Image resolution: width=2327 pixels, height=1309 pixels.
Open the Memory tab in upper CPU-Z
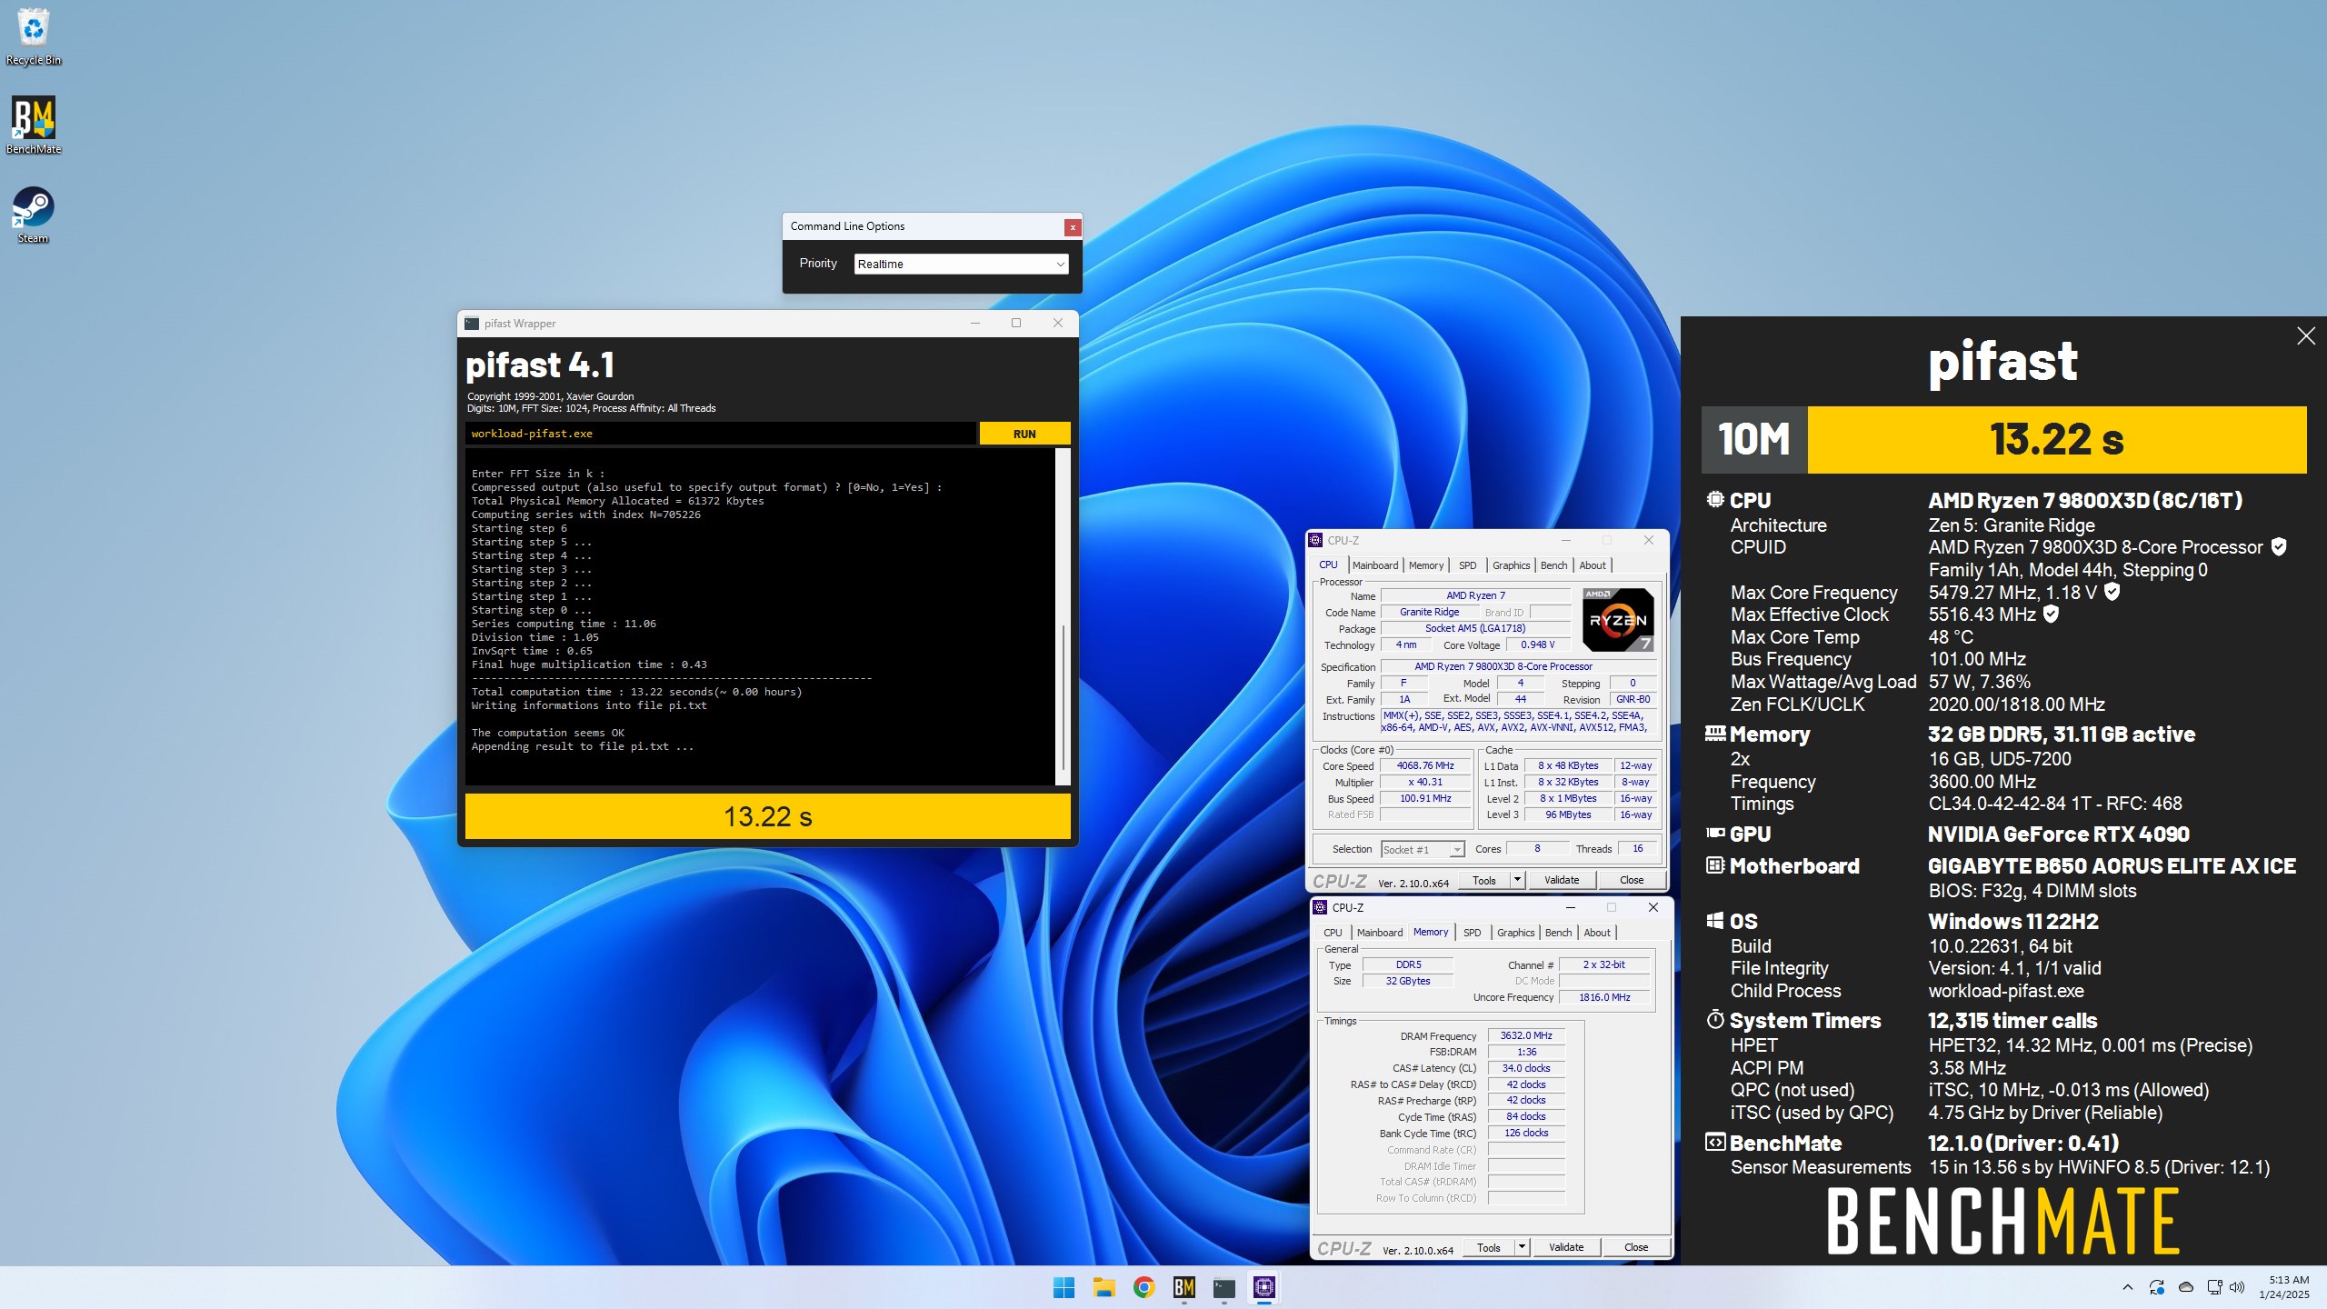(x=1426, y=565)
